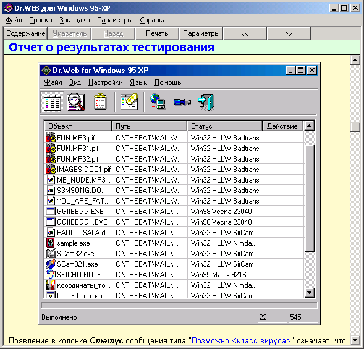
Task: Click the exit door icon in toolbar
Action: [206, 102]
